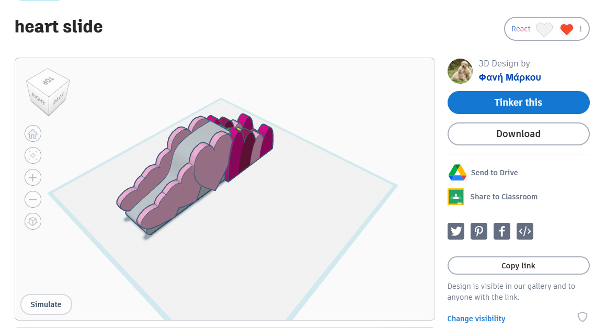
Task: Open the Change visibility link
Action: click(x=476, y=319)
